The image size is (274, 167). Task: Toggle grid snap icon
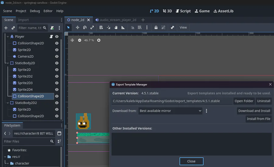point(139,27)
